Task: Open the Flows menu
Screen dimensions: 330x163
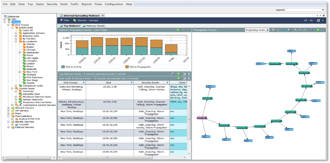Action: [x=98, y=4]
